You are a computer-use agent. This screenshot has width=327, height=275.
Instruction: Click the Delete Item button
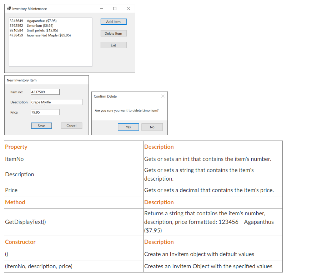[113, 33]
